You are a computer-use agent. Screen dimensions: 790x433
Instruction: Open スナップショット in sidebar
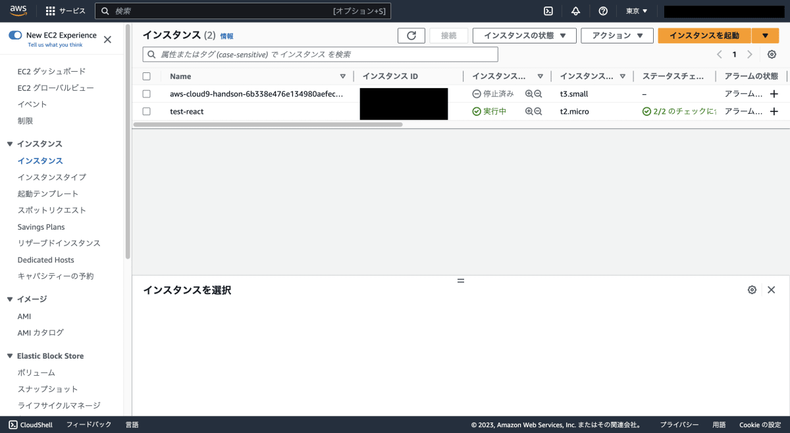pyautogui.click(x=47, y=389)
